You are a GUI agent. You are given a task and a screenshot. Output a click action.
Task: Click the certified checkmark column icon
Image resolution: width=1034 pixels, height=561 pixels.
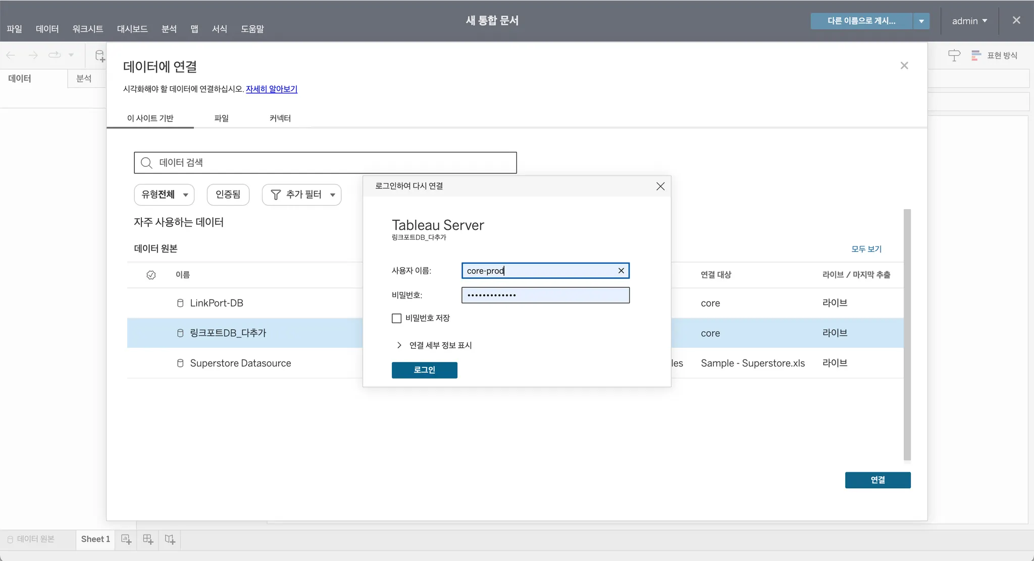pyautogui.click(x=151, y=275)
